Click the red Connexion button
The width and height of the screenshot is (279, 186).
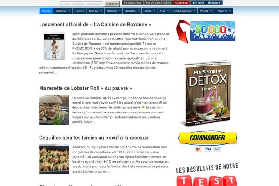point(181,3)
